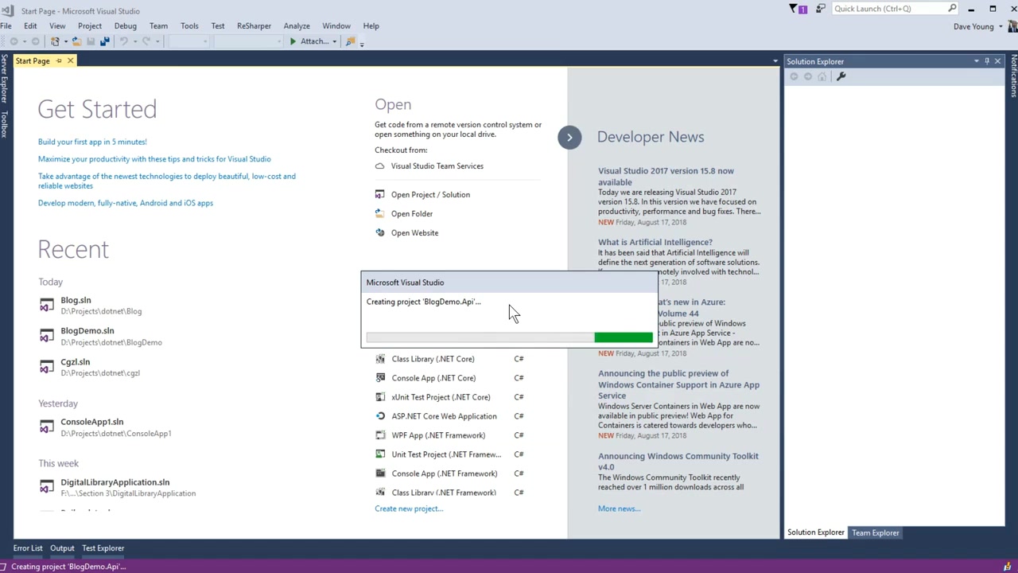
Task: Click the notifications flag icon in title bar
Action: click(792, 8)
